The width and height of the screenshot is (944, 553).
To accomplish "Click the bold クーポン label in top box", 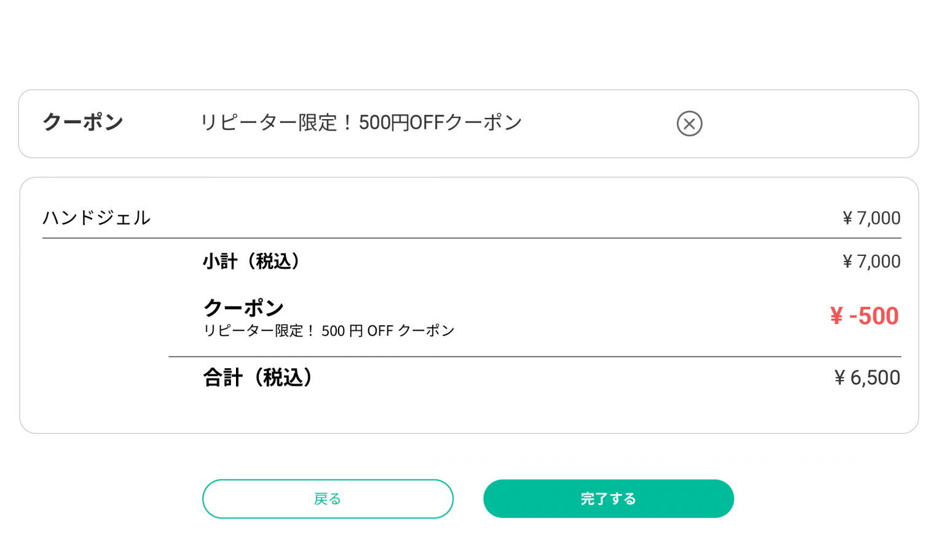I will [x=83, y=122].
